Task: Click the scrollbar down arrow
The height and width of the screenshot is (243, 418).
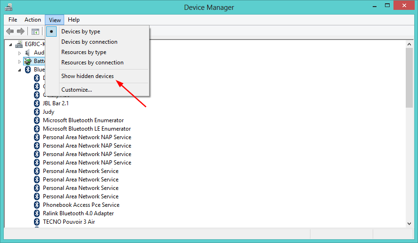Action: tap(409, 224)
